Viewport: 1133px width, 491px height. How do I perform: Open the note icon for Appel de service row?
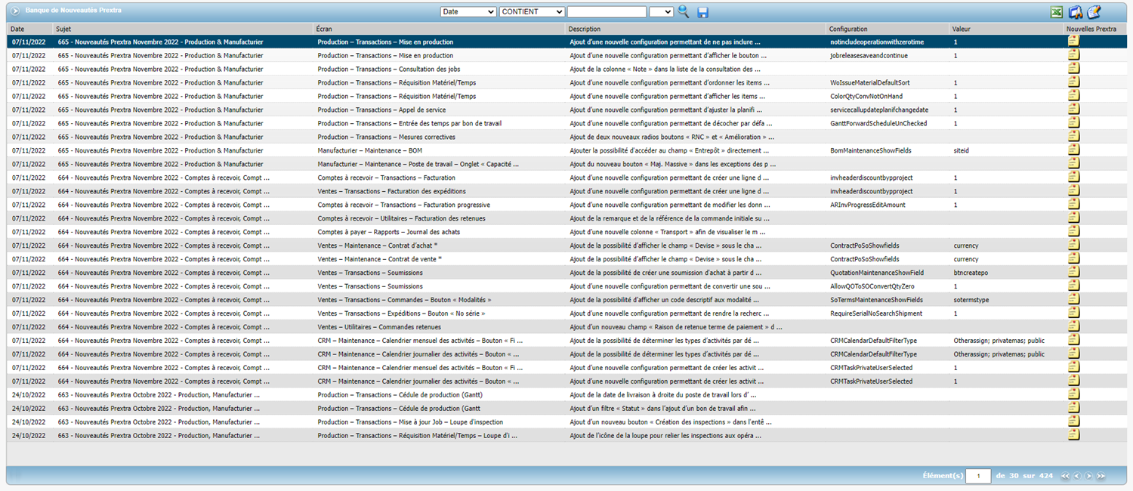(1073, 110)
